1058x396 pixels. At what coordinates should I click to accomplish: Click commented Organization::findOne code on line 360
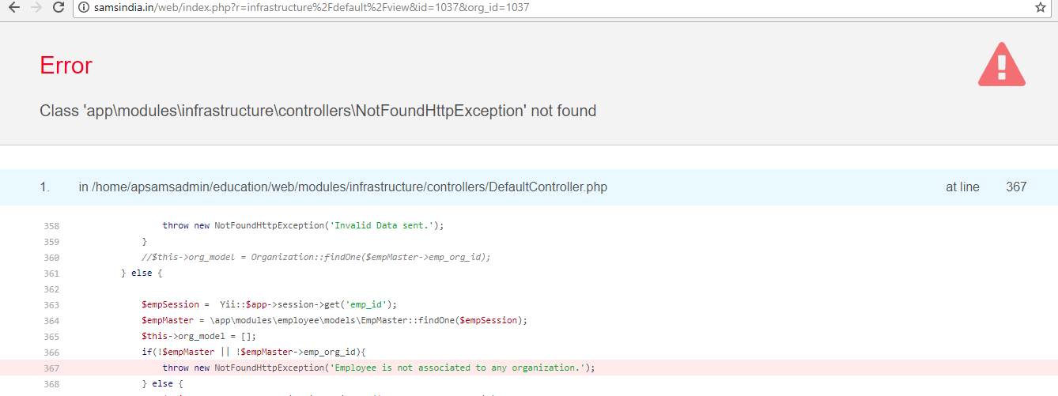(x=316, y=257)
